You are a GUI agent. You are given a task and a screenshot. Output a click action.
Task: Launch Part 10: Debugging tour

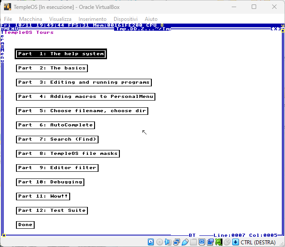(x=50, y=182)
